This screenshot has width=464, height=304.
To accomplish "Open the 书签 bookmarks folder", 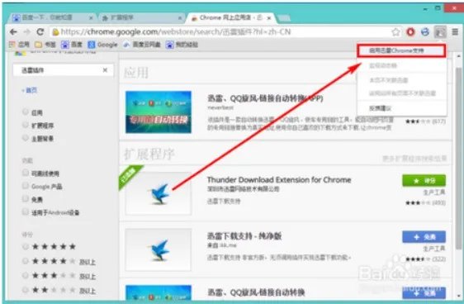I will [45, 45].
